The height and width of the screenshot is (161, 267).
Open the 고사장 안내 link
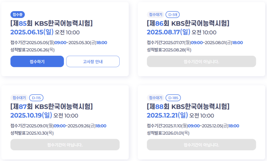pyautogui.click(x=93, y=61)
